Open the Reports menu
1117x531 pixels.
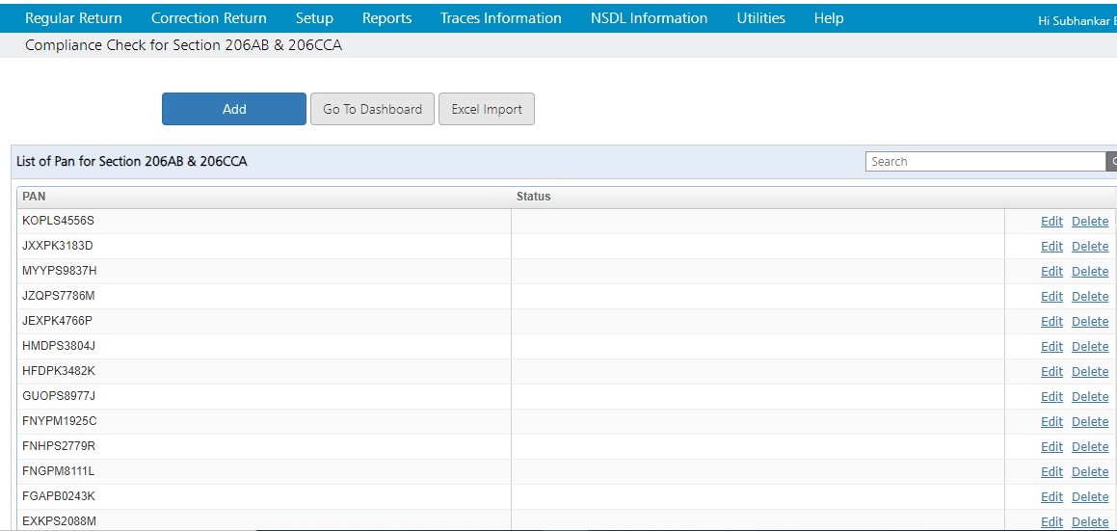[386, 18]
